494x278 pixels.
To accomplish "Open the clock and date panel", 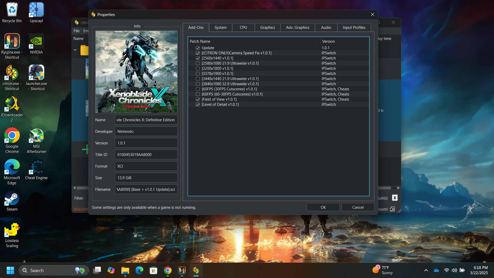I will pos(479,270).
